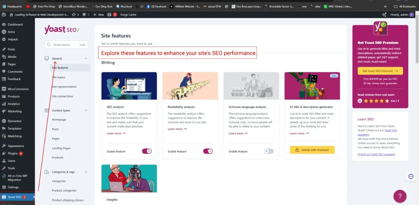Click the Marketing megaphone icon

pos(4,111)
